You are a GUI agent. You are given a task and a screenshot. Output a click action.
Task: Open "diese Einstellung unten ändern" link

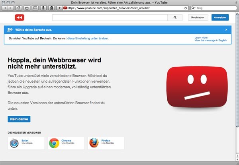(88, 39)
